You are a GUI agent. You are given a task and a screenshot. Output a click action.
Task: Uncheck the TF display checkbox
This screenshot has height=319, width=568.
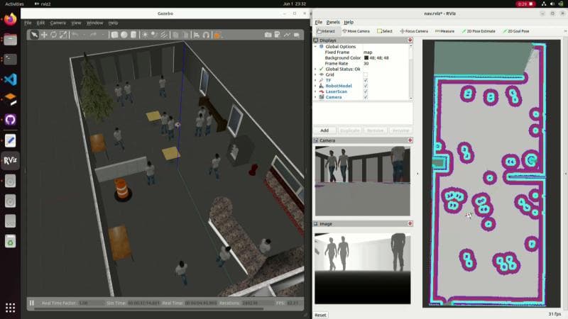[x=366, y=80]
